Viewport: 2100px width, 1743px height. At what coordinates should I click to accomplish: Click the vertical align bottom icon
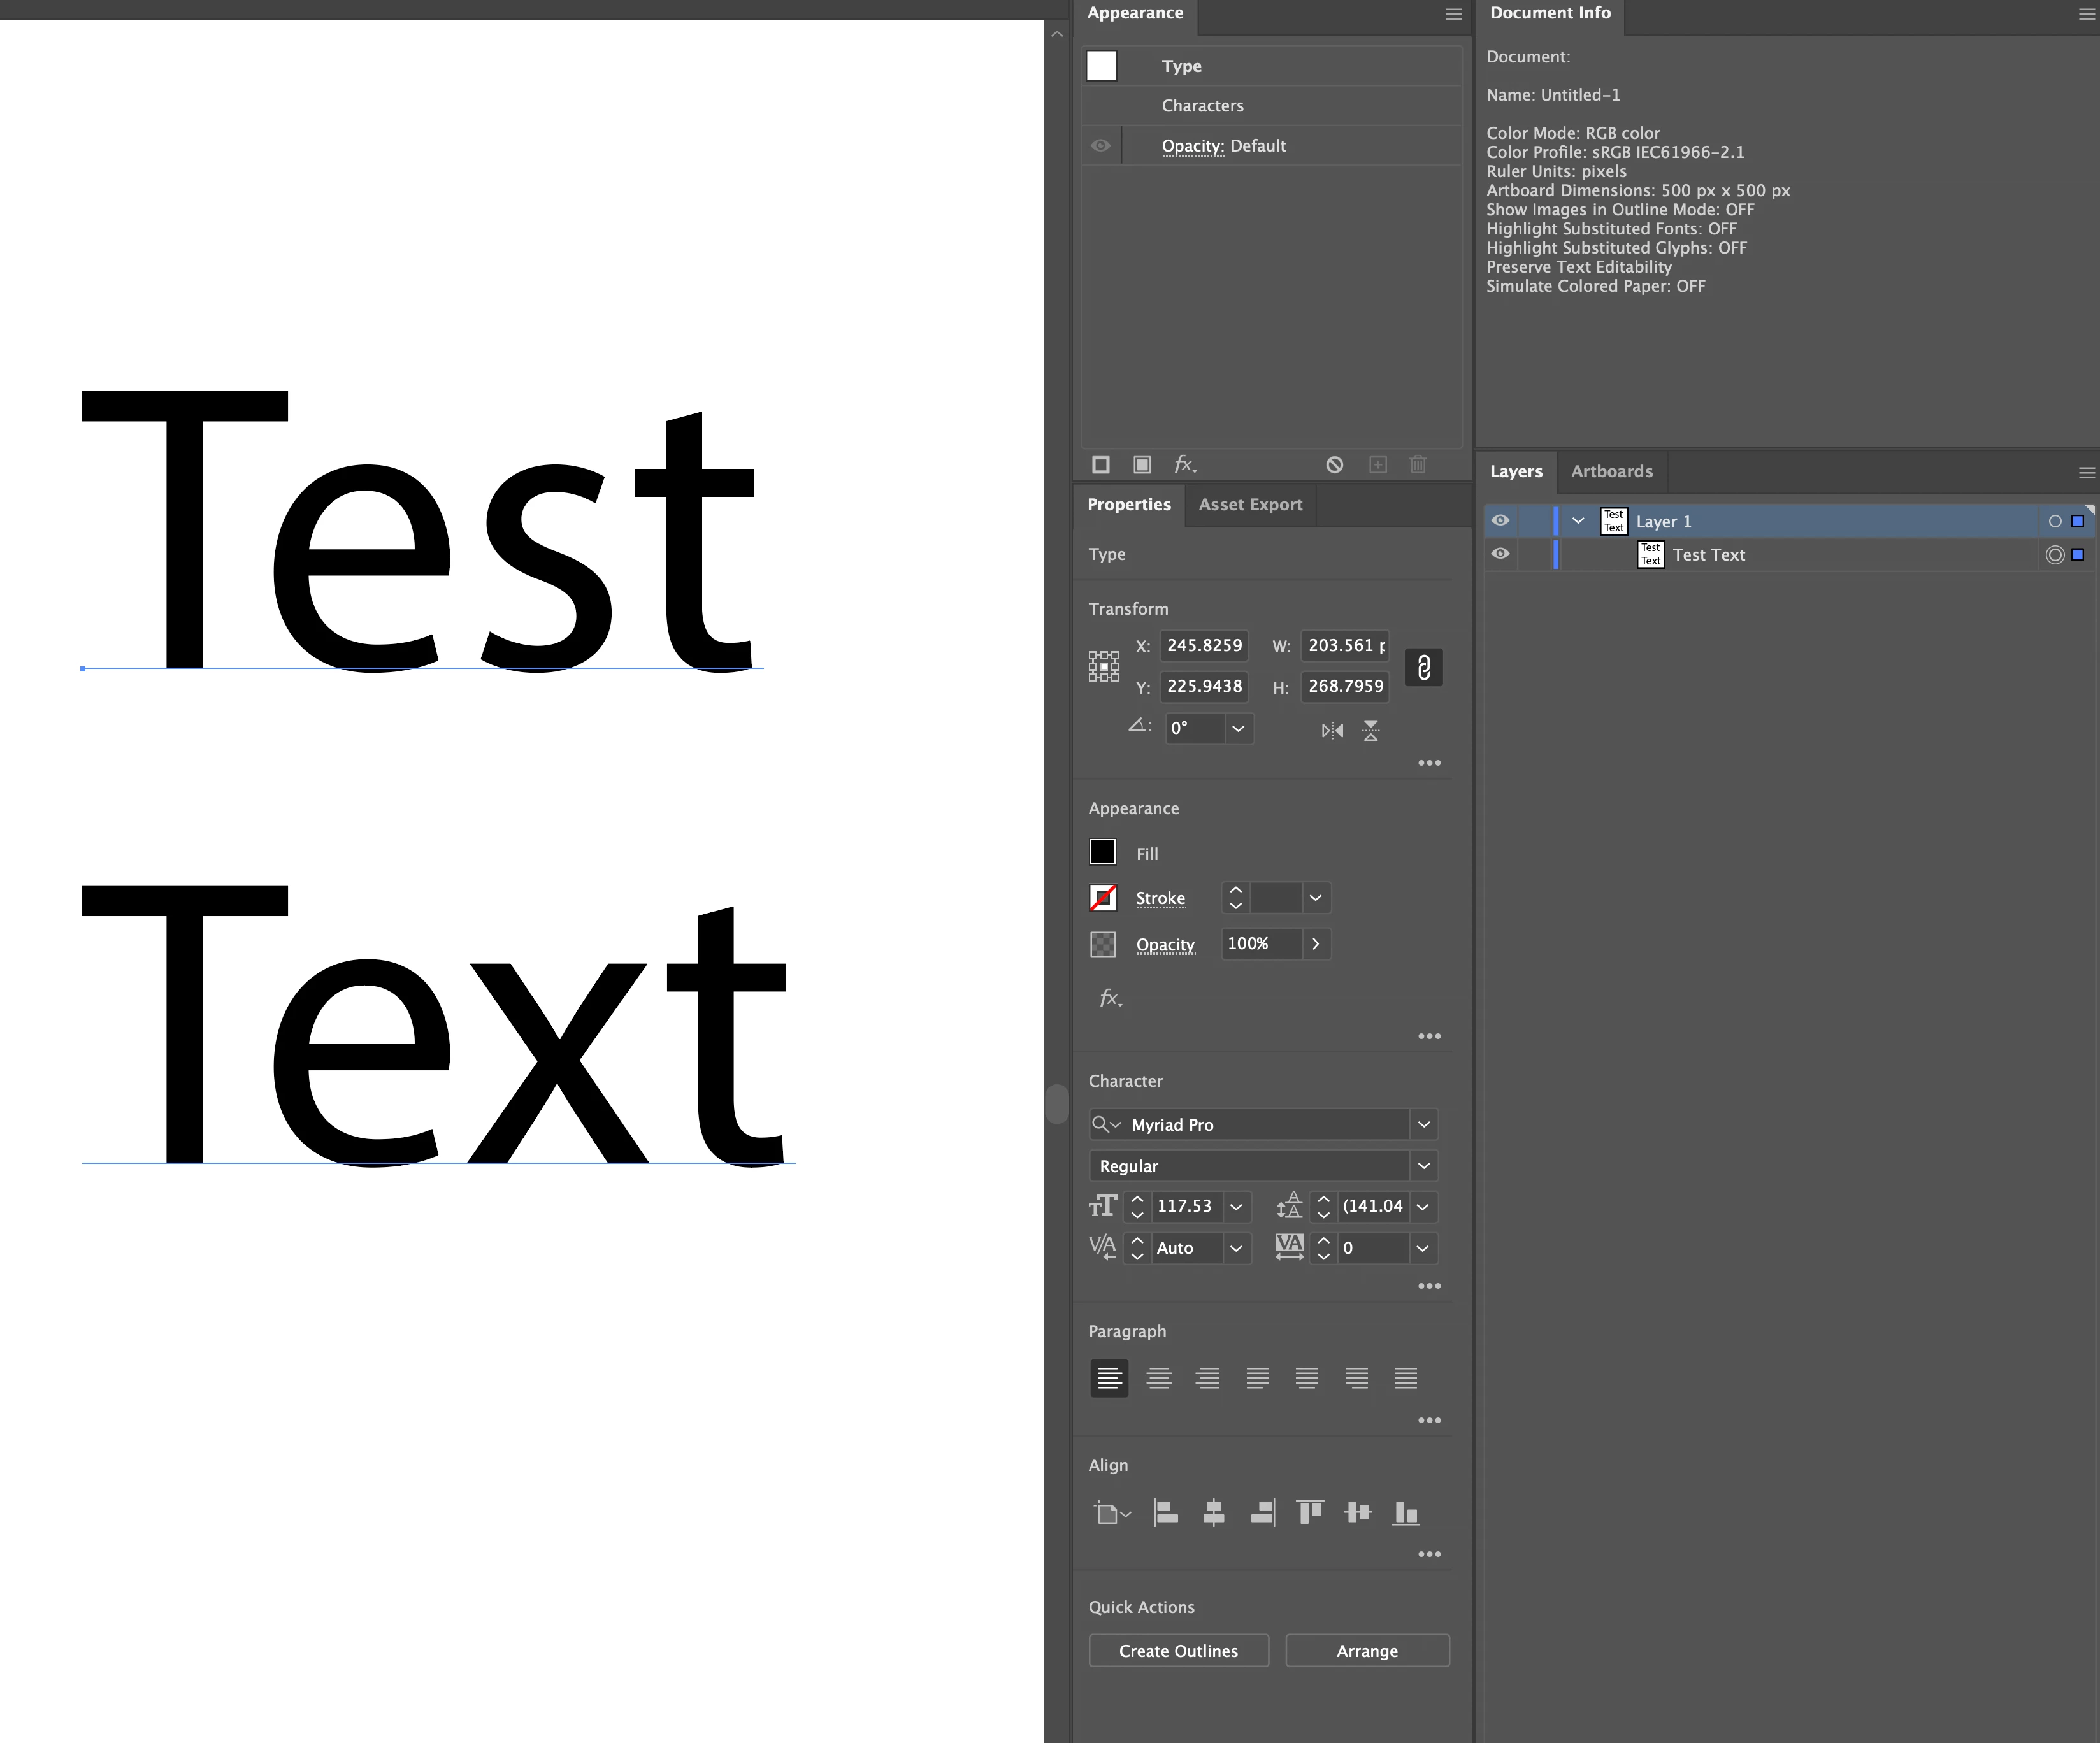1405,1512
